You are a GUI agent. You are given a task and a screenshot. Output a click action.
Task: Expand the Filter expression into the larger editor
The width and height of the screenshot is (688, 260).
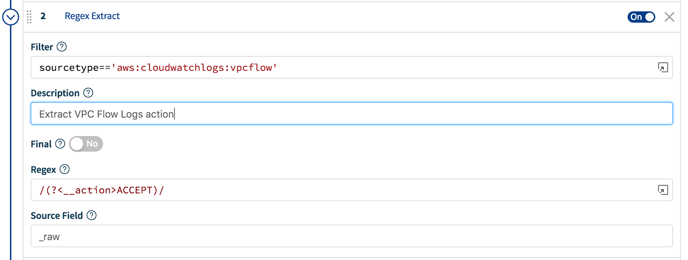(663, 67)
